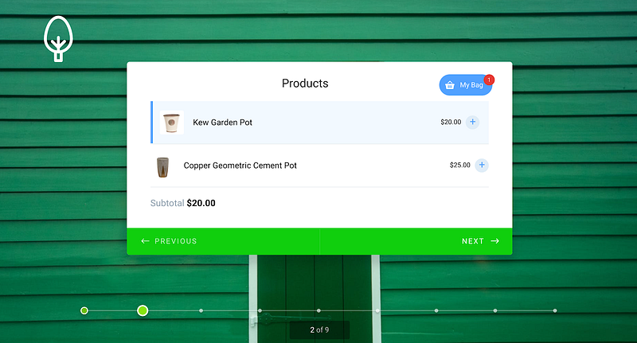637x343 pixels.
Task: Go to the Next step
Action: pyautogui.click(x=416, y=241)
